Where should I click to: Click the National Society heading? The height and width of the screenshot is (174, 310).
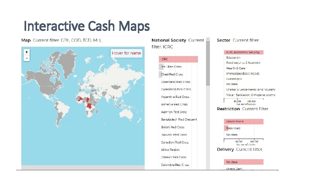click(169, 40)
